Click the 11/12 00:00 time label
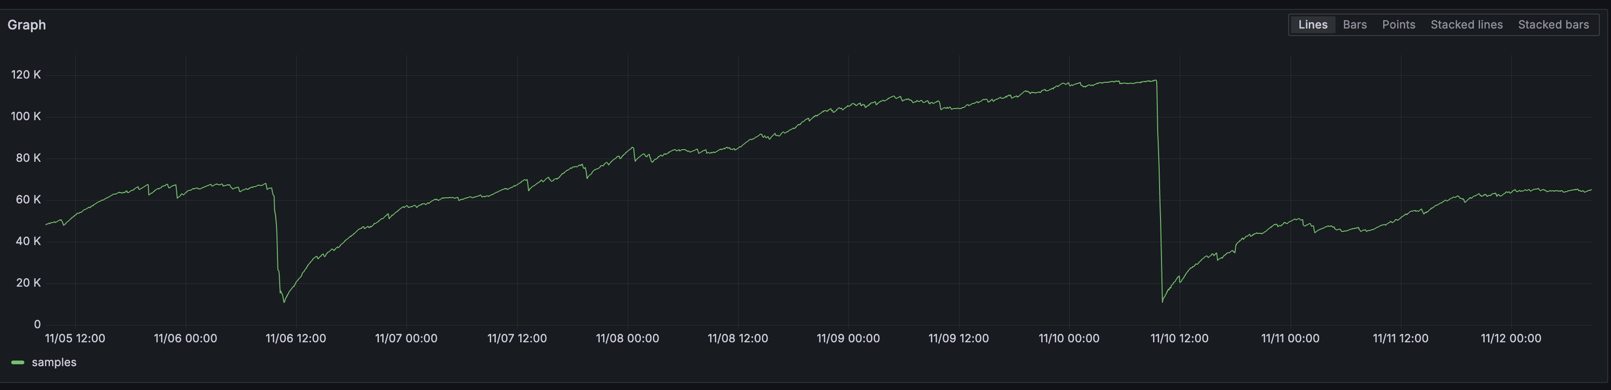1611x390 pixels. pyautogui.click(x=1511, y=338)
